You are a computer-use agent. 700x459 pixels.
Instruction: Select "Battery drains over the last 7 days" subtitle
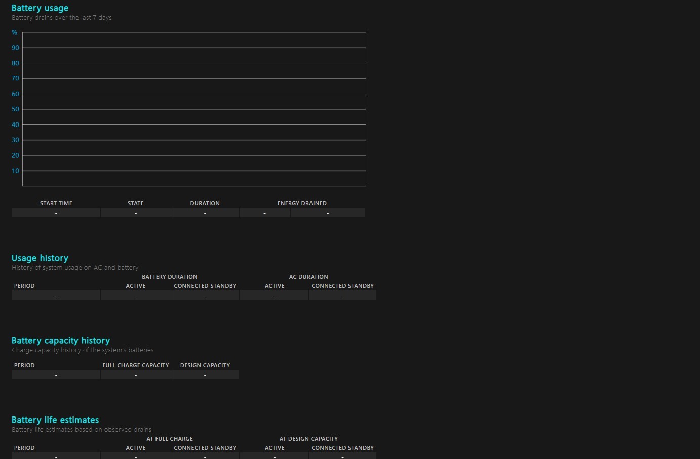[x=62, y=18]
